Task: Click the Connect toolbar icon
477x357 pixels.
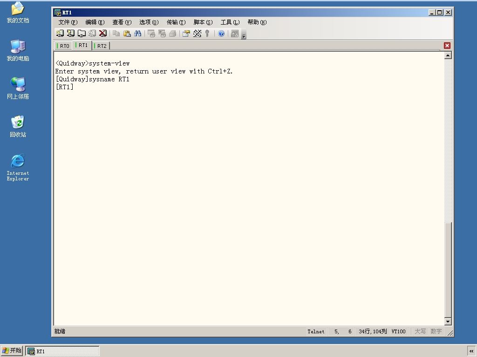Action: pos(60,33)
